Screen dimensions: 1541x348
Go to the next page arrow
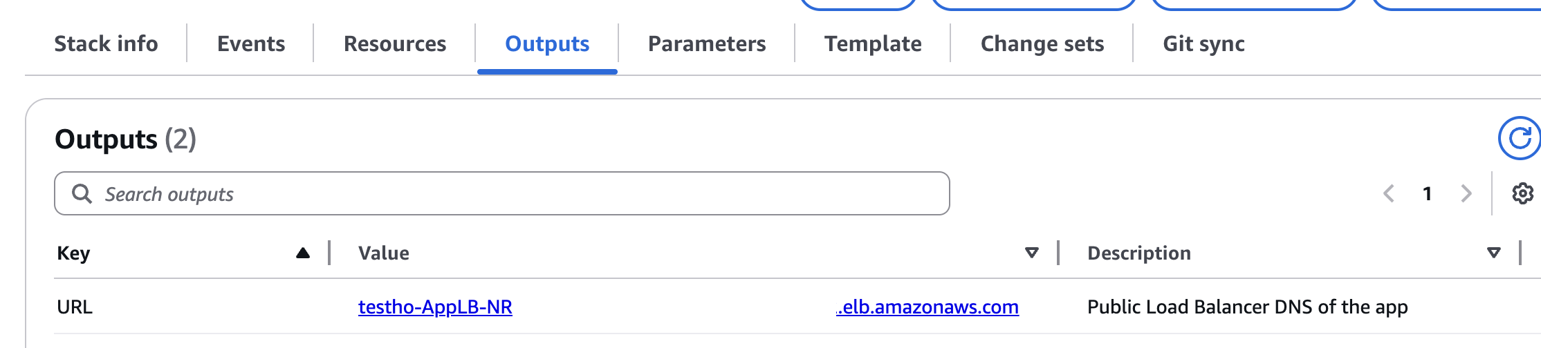click(1466, 193)
